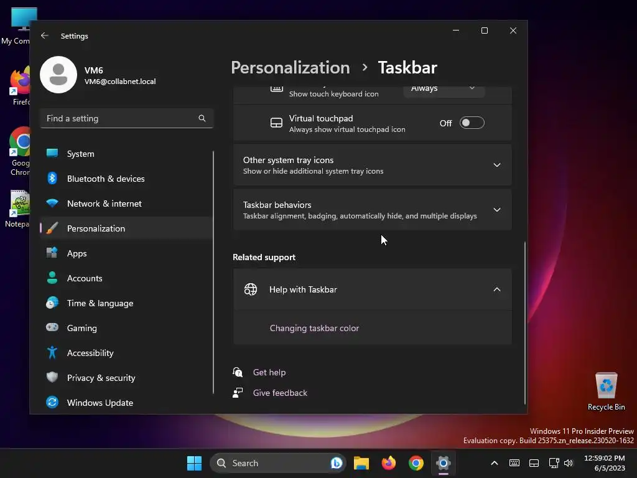Click the volume speaker icon in tray
The height and width of the screenshot is (478, 637).
[569, 463]
